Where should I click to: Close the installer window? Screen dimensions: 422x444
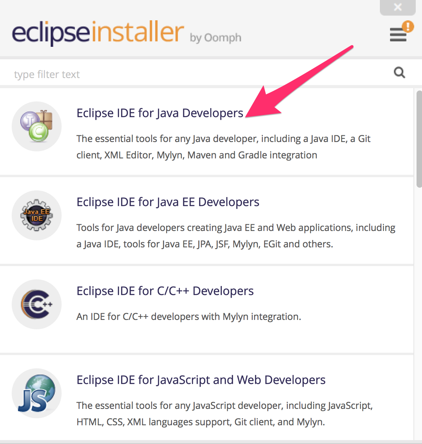tap(397, 7)
